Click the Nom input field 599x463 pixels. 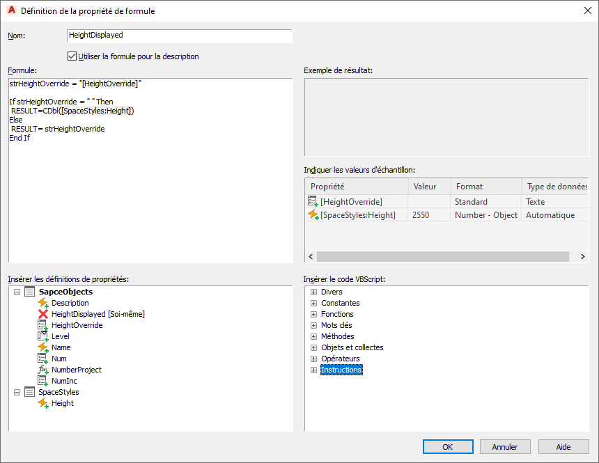179,36
